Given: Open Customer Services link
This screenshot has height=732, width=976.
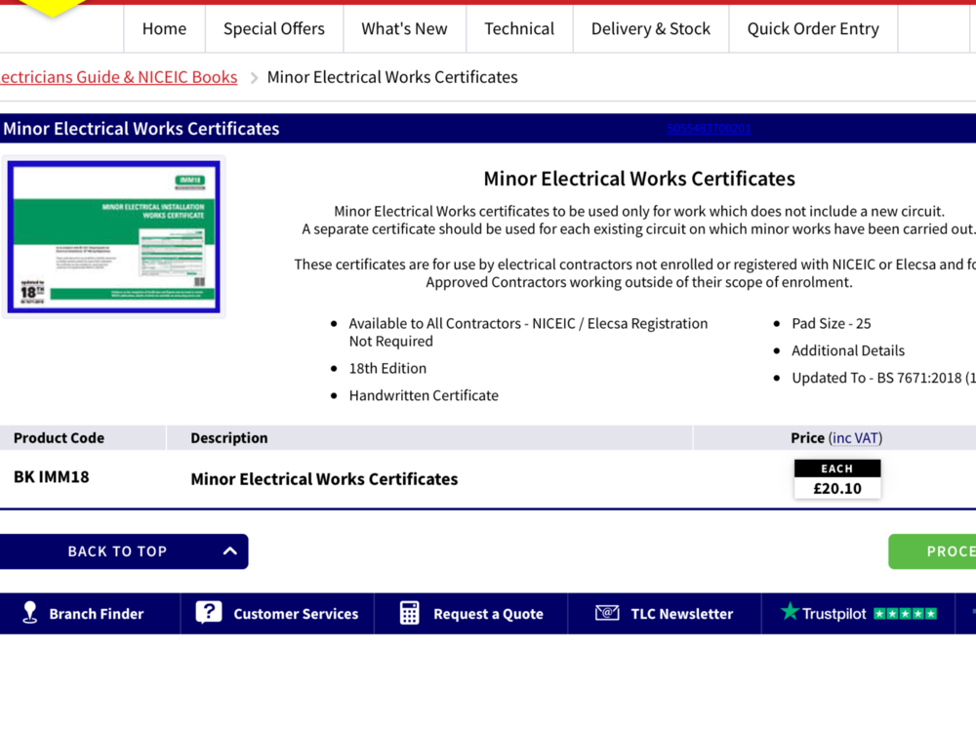Looking at the screenshot, I should (x=277, y=614).
